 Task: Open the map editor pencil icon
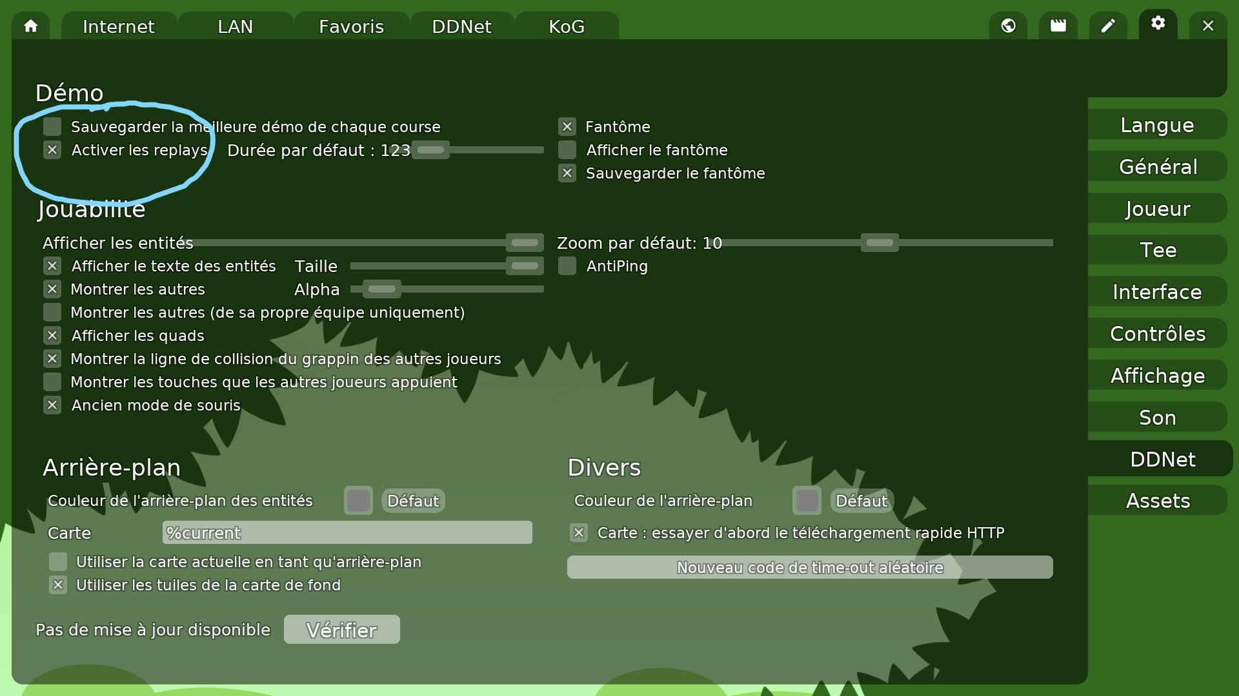[1107, 26]
